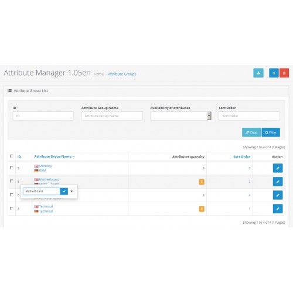Open the Attribute Groups breadcrumb link

click(x=122, y=74)
